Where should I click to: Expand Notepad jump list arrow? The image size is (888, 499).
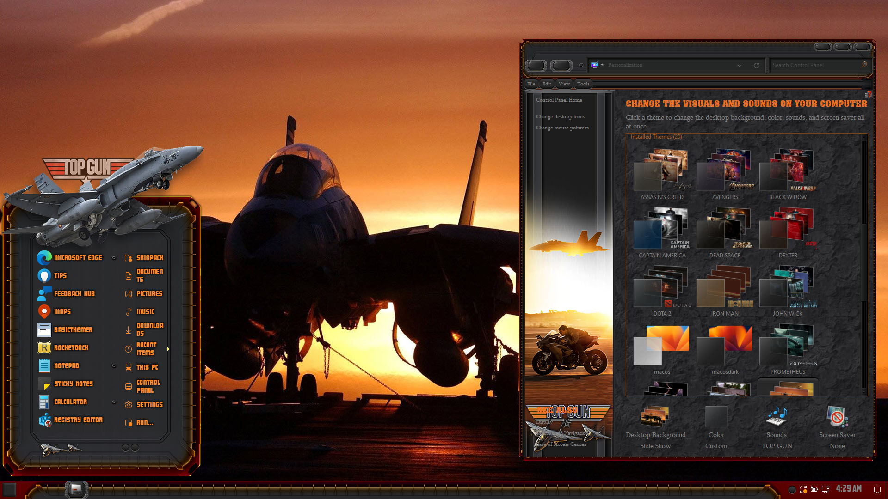pyautogui.click(x=114, y=366)
